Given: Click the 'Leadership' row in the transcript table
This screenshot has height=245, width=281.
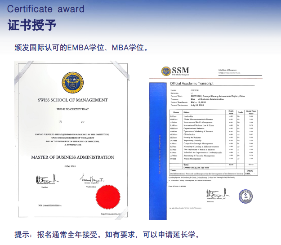Looking at the screenshot, I should tap(214, 116).
